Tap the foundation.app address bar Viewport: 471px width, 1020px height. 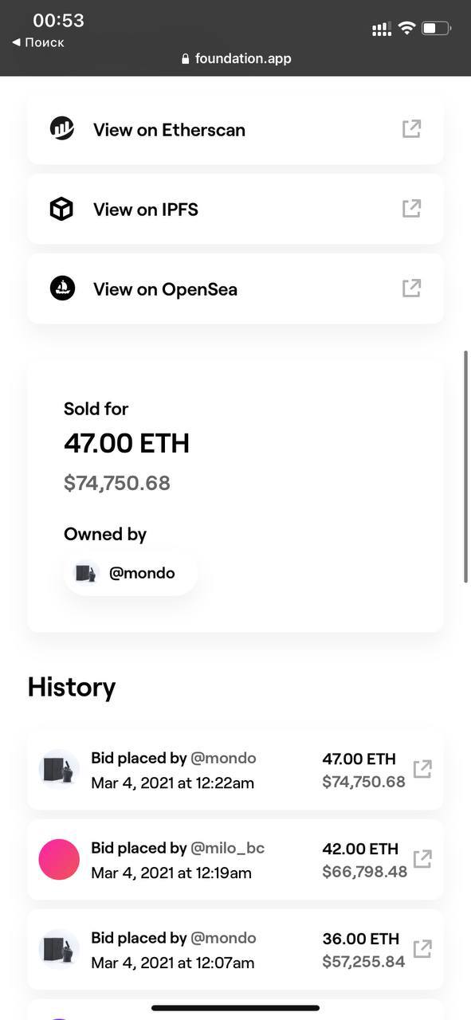pyautogui.click(x=236, y=58)
